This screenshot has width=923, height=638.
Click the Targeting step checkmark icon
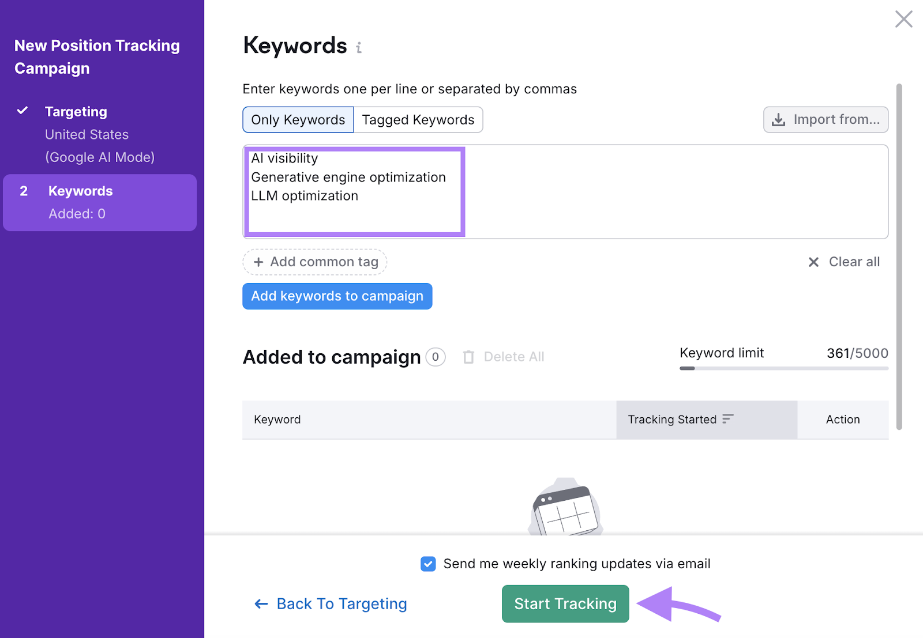(x=22, y=111)
